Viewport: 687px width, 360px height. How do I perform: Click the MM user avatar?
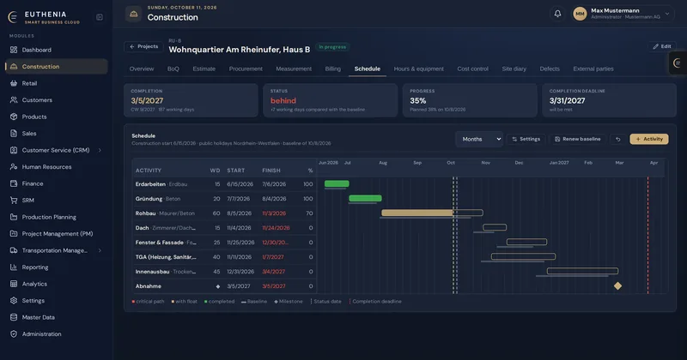tap(580, 14)
